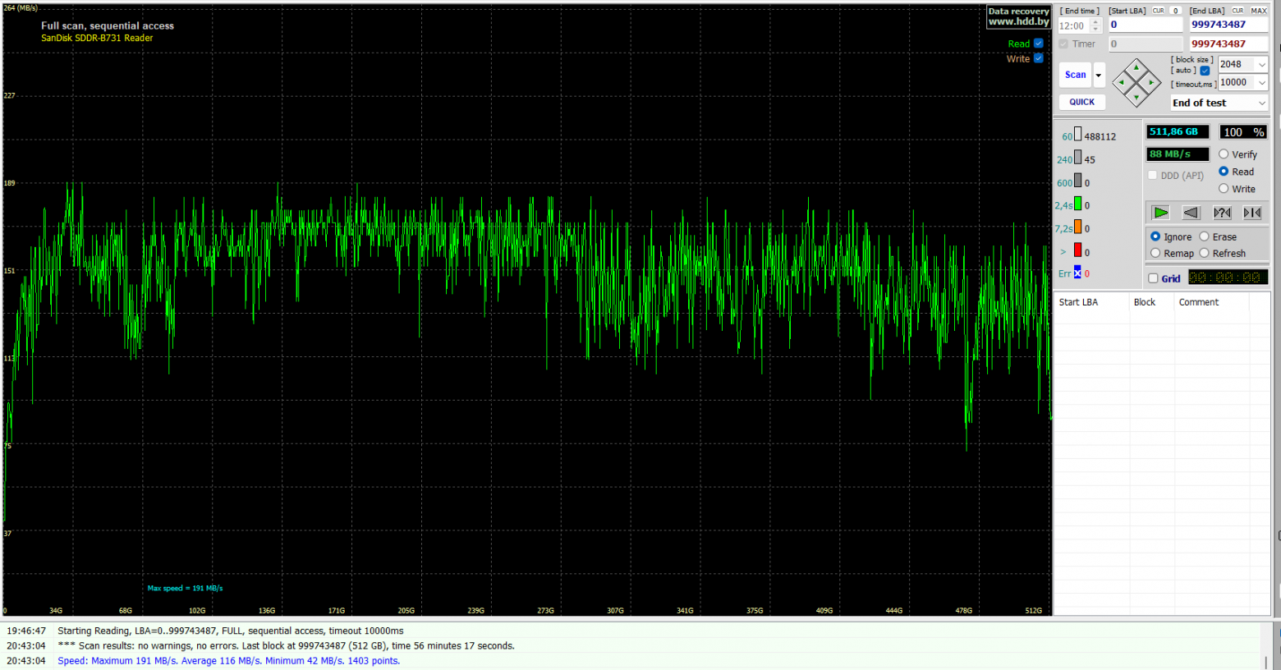Select the Verify radio option
This screenshot has width=1281, height=670.
[1224, 154]
